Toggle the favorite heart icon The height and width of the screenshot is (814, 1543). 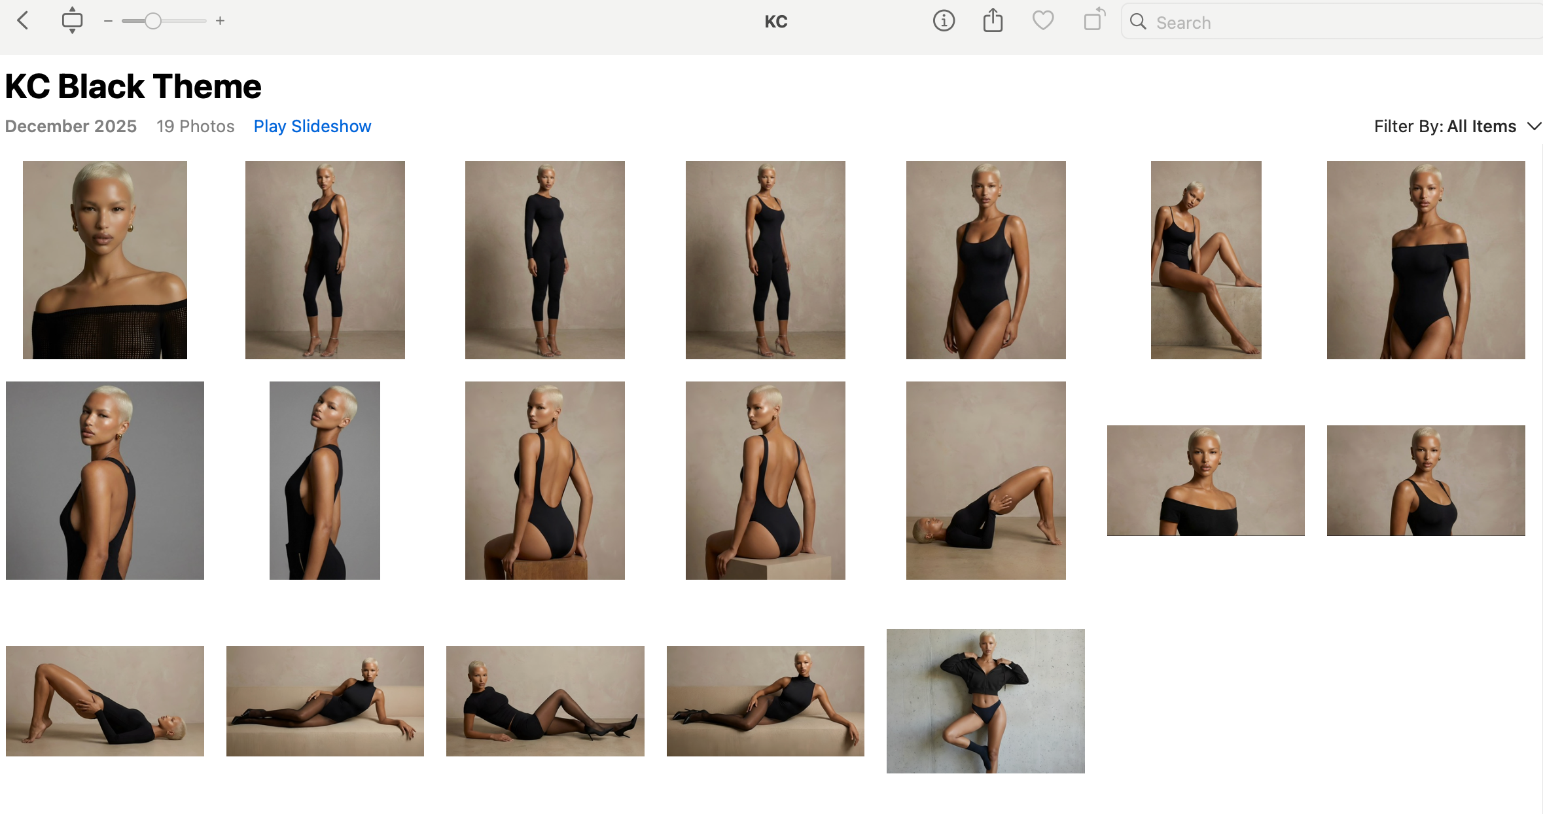[x=1043, y=20]
